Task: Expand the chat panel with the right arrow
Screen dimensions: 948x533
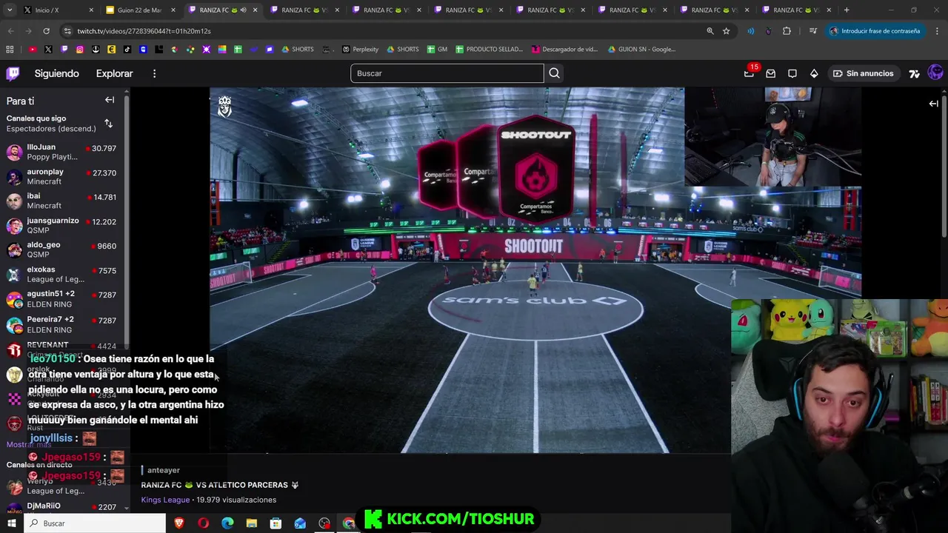Action: pos(933,104)
